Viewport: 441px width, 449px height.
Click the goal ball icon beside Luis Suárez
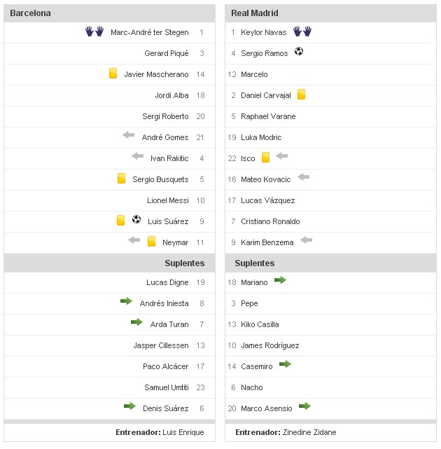pyautogui.click(x=136, y=220)
